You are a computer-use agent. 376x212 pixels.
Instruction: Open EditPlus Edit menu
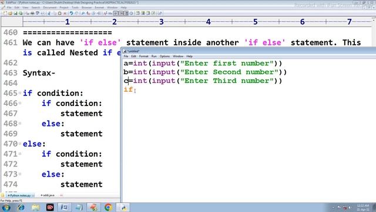tap(17, 8)
